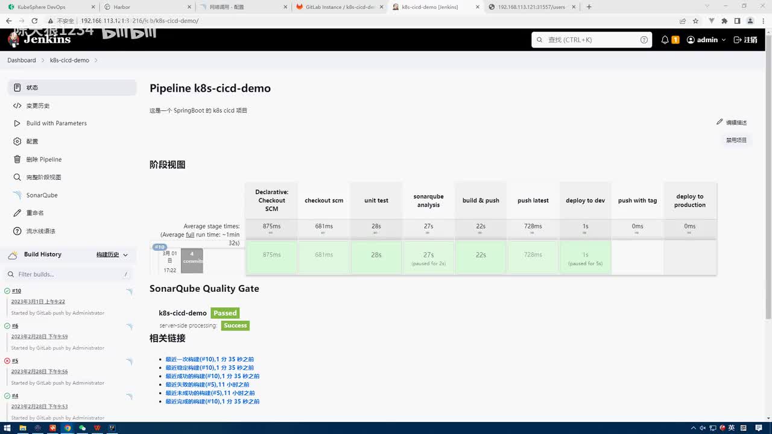The width and height of the screenshot is (772, 434).
Task: Open Chrome from the taskbar
Action: 68,428
